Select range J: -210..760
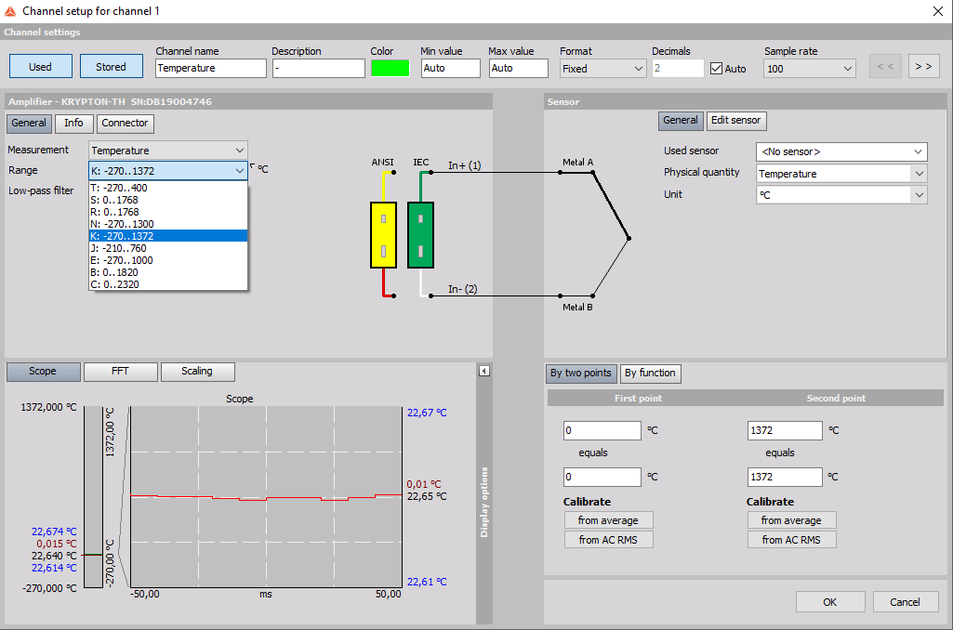Image resolution: width=953 pixels, height=630 pixels. [168, 248]
